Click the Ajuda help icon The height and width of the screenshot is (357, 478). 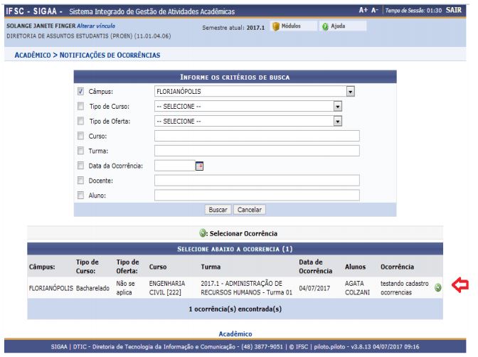click(x=324, y=26)
